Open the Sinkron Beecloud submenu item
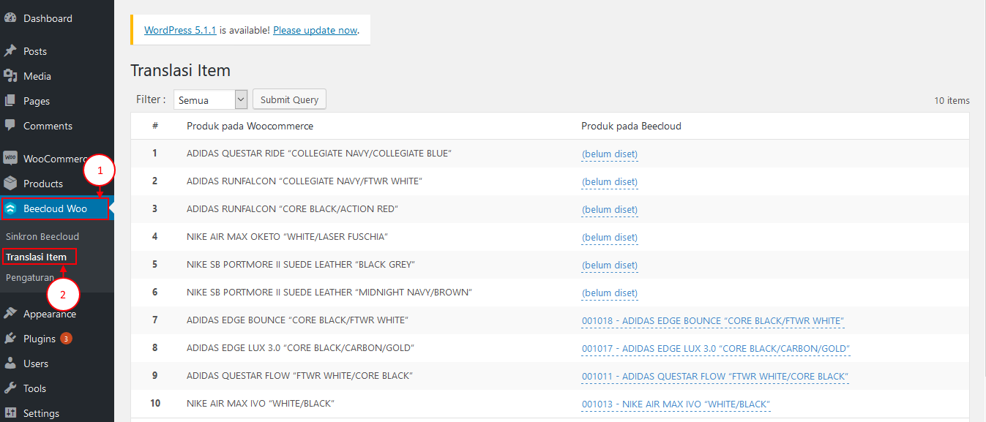Image resolution: width=986 pixels, height=422 pixels. (x=42, y=236)
